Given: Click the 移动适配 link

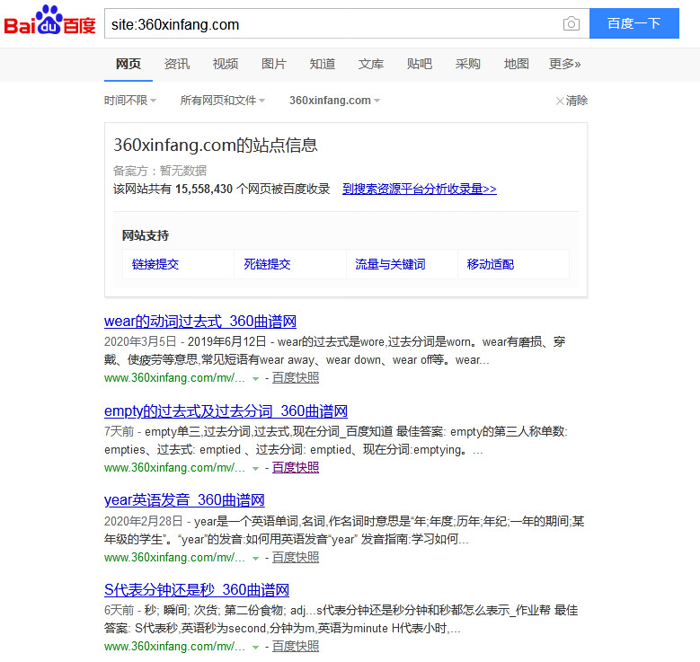Looking at the screenshot, I should [x=490, y=264].
